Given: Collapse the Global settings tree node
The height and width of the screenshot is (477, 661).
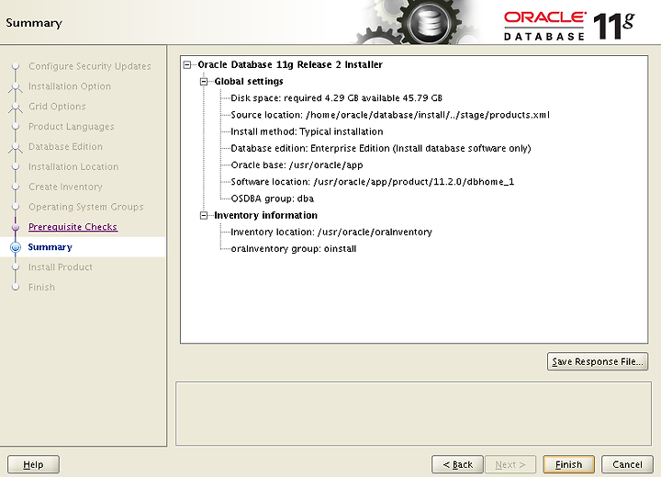Looking at the screenshot, I should click(204, 82).
